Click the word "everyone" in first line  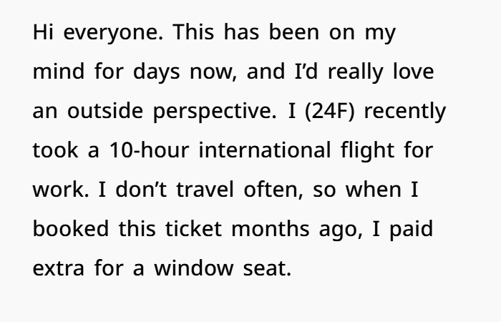coord(113,33)
